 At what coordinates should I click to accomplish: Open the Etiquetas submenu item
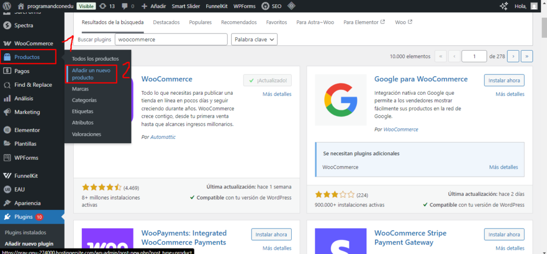[x=83, y=111]
